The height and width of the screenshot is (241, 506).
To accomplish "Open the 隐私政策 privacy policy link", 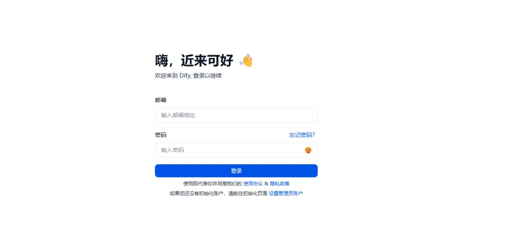I will pos(280,183).
